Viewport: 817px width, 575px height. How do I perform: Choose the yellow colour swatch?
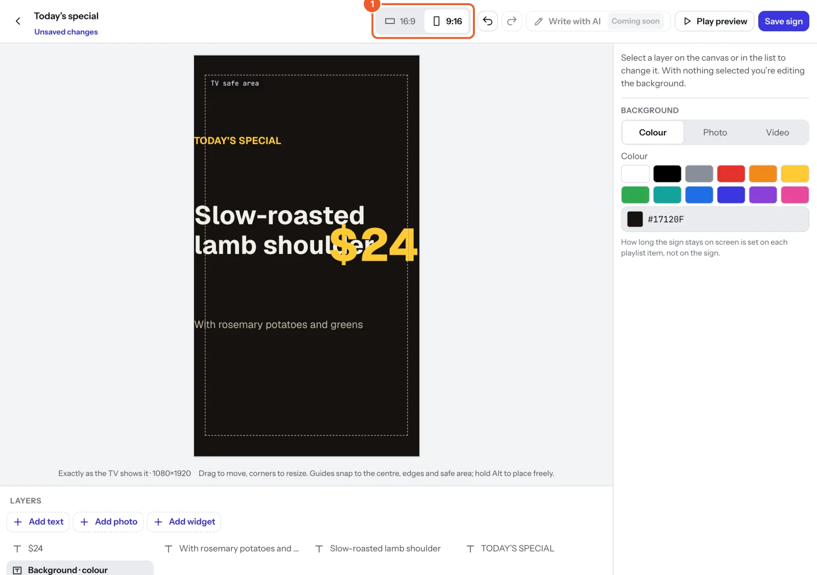click(x=795, y=174)
